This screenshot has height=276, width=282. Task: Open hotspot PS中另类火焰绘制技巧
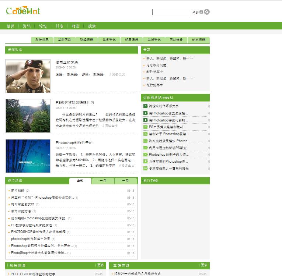pyautogui.click(x=166, y=127)
